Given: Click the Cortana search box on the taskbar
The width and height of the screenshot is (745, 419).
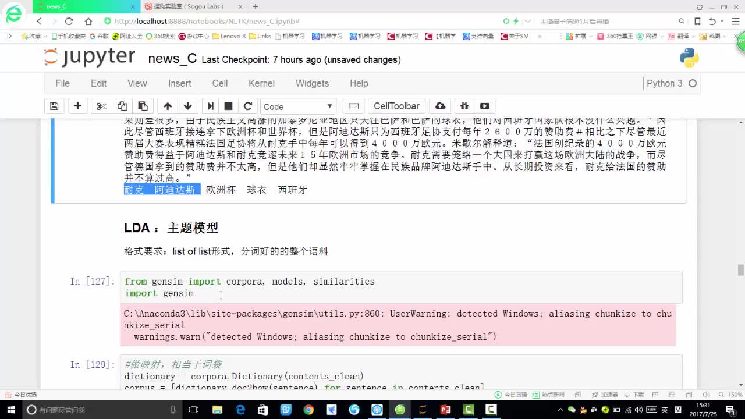Looking at the screenshot, I should (102, 410).
